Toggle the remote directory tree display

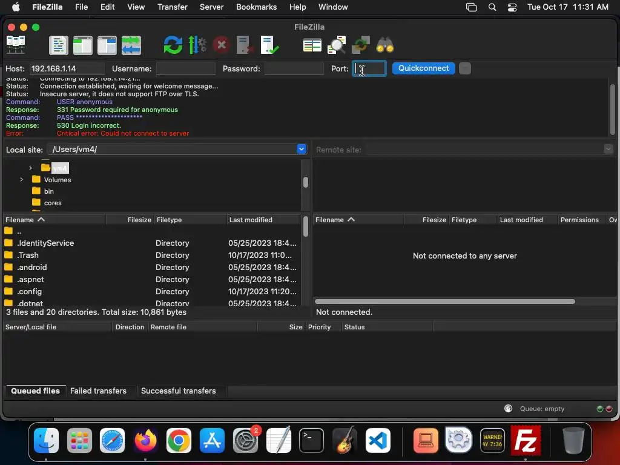107,45
